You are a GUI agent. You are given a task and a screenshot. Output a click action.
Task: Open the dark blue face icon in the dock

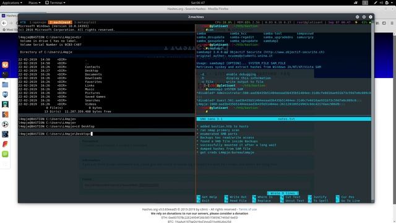5,134
